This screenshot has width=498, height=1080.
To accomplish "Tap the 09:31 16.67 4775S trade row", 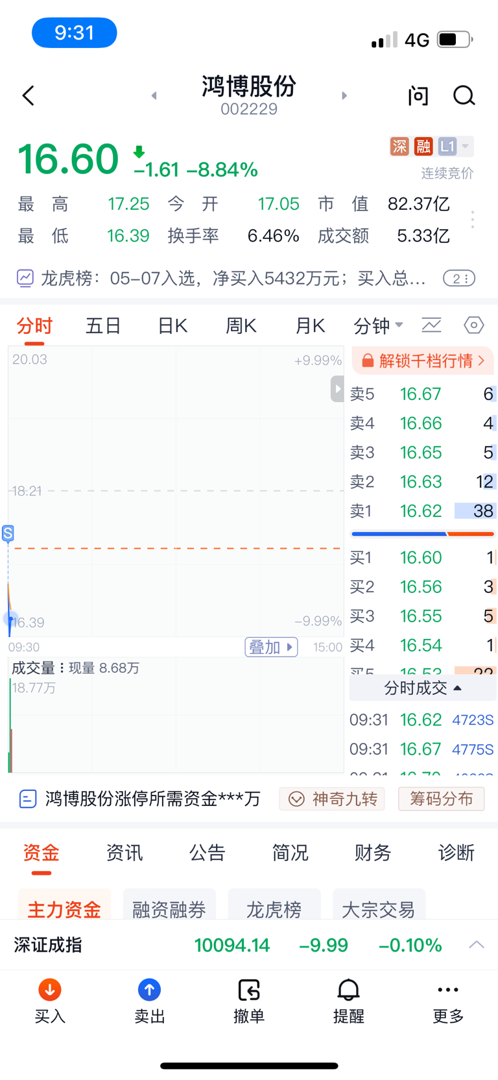I will (x=423, y=749).
